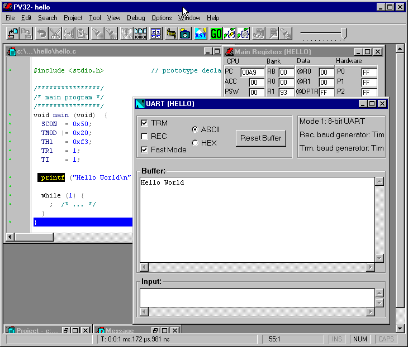Click the undo arrow toolbar icon
Image resolution: width=408 pixels, height=347 pixels.
pyautogui.click(x=41, y=33)
